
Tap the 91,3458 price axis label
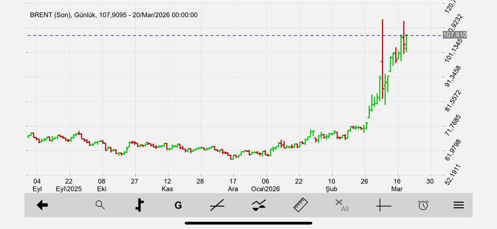[x=452, y=76]
